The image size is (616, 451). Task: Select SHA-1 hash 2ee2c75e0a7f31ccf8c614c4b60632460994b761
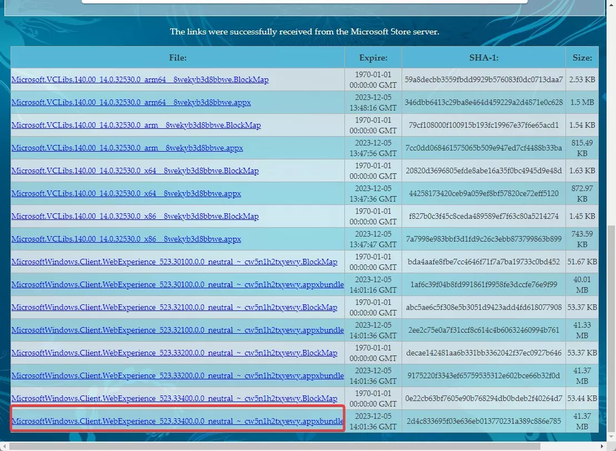[x=484, y=330]
